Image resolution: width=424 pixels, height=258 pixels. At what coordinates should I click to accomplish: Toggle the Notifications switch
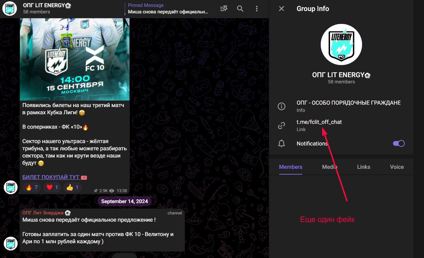click(399, 143)
